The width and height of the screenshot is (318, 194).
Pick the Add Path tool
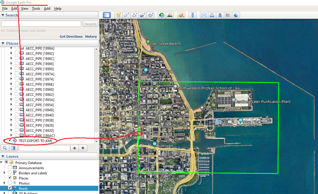click(134, 15)
